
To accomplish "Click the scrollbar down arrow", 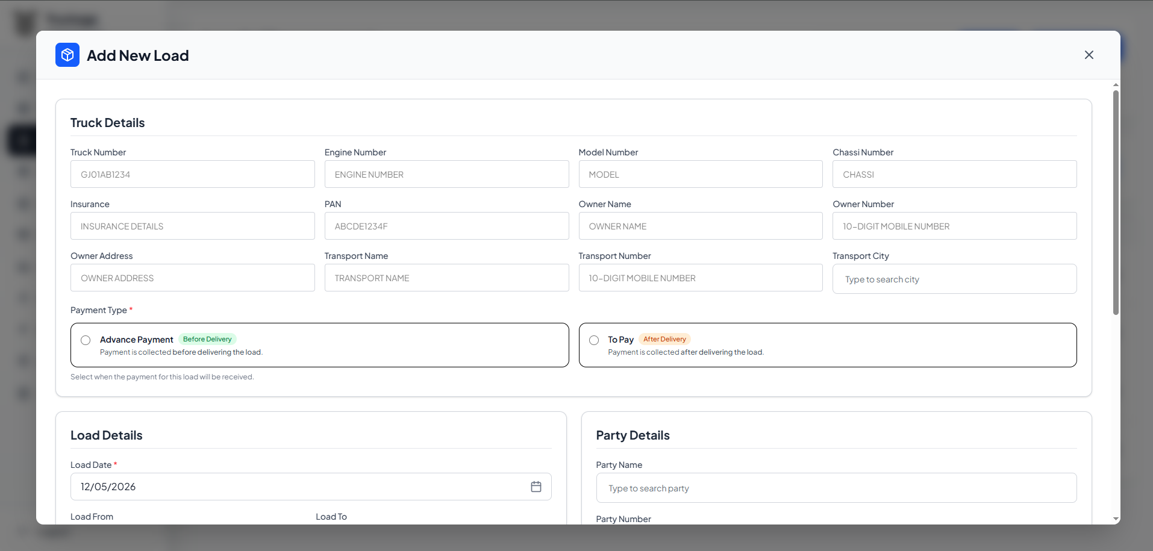I will 1116,518.
